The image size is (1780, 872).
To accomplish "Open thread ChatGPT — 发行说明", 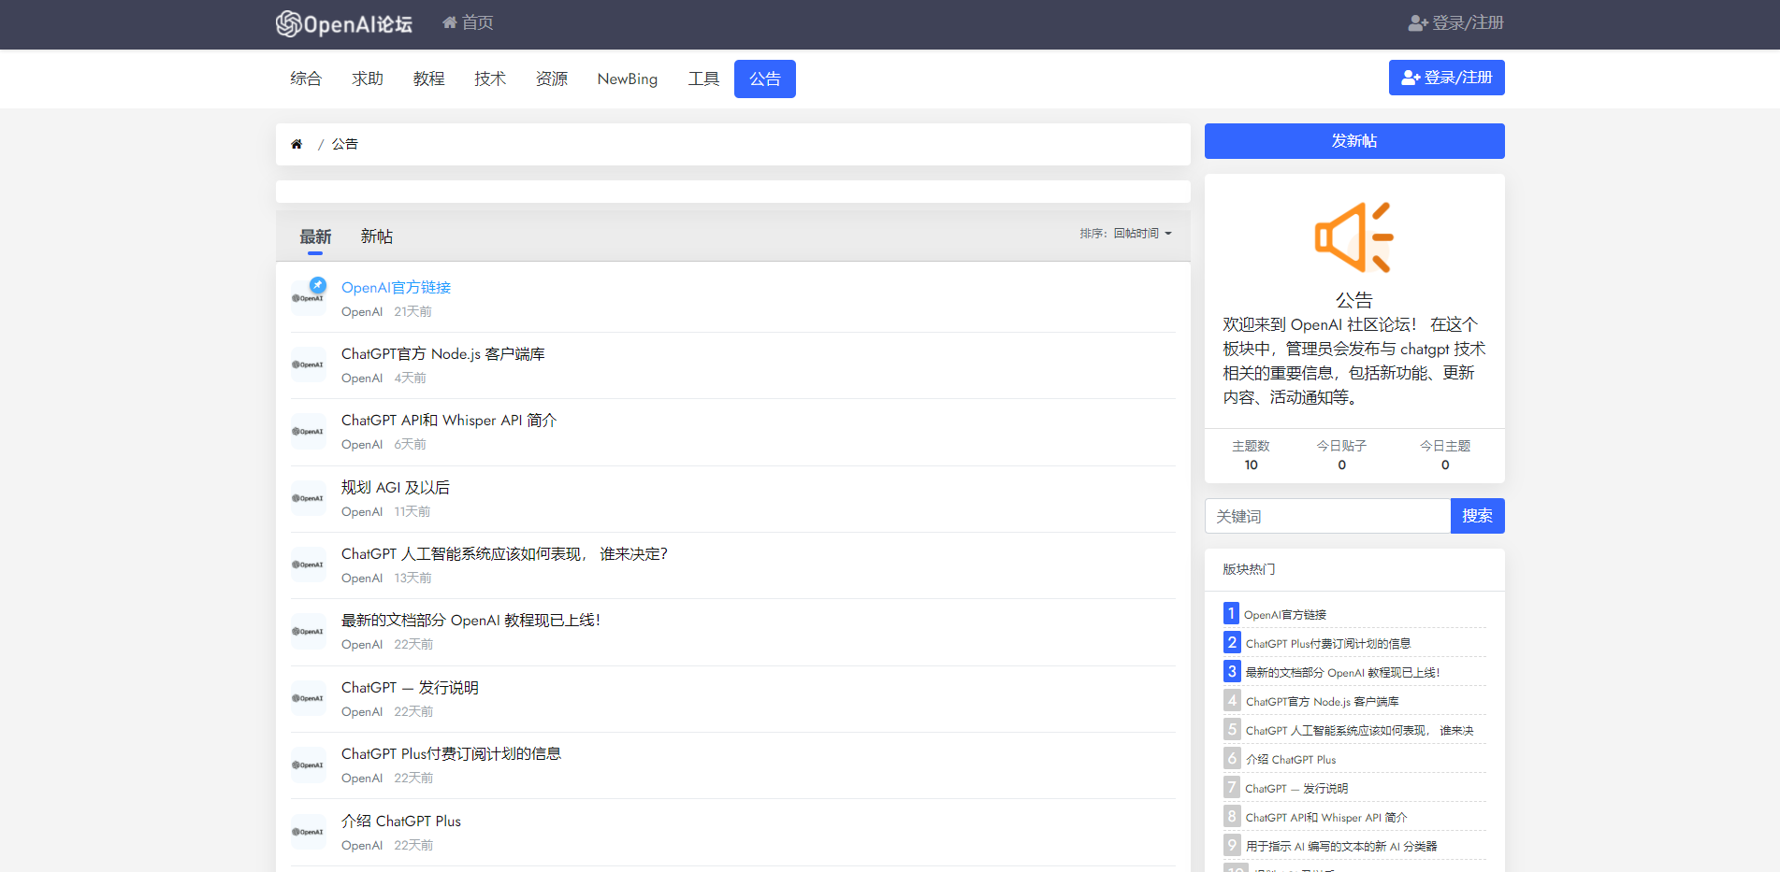I will 410,688.
